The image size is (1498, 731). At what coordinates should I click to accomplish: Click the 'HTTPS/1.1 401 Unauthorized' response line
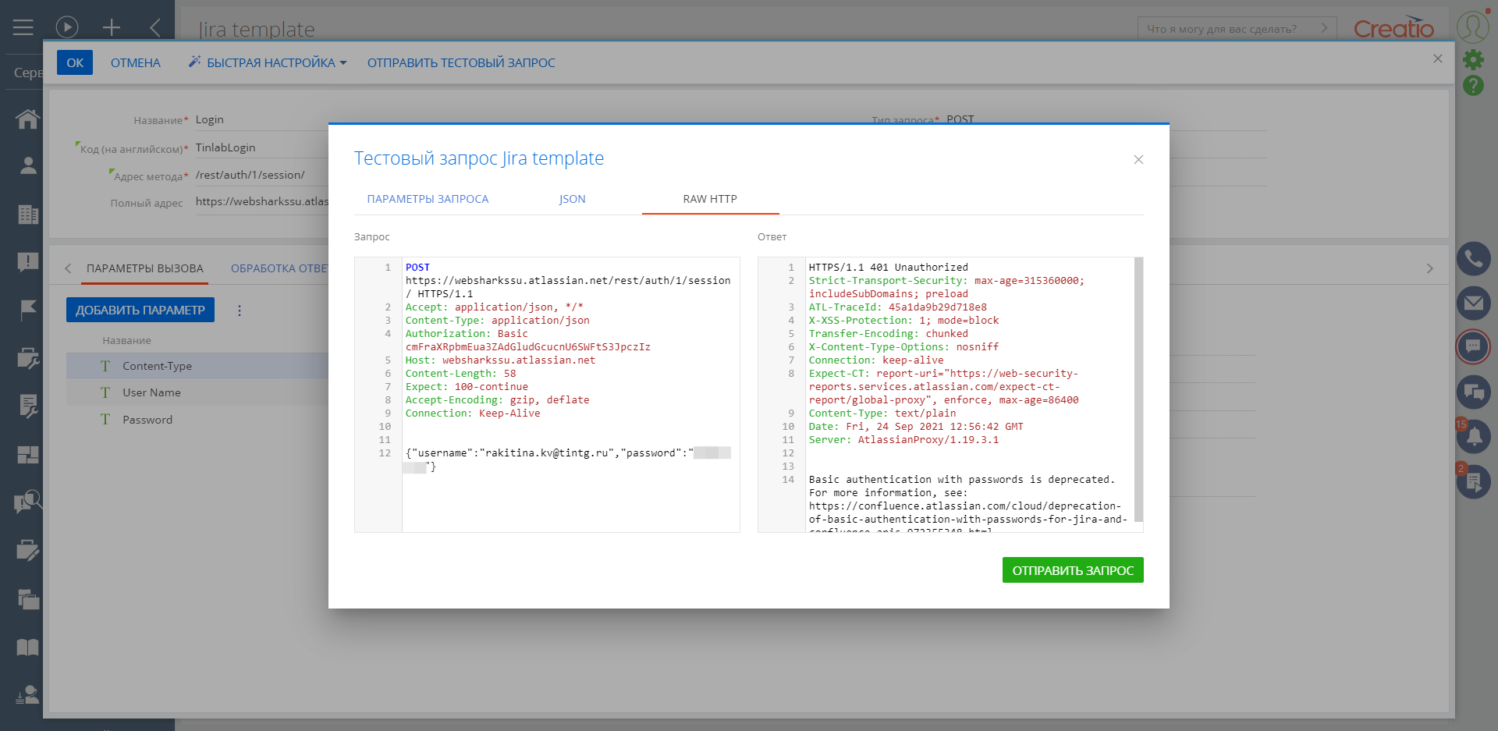tap(888, 267)
